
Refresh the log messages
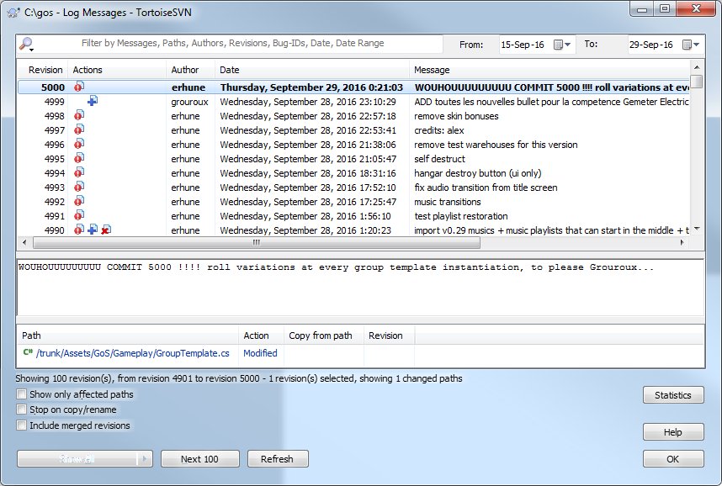(278, 459)
